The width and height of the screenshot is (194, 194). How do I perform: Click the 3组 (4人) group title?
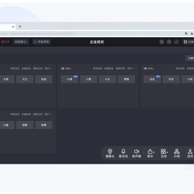(149, 68)
